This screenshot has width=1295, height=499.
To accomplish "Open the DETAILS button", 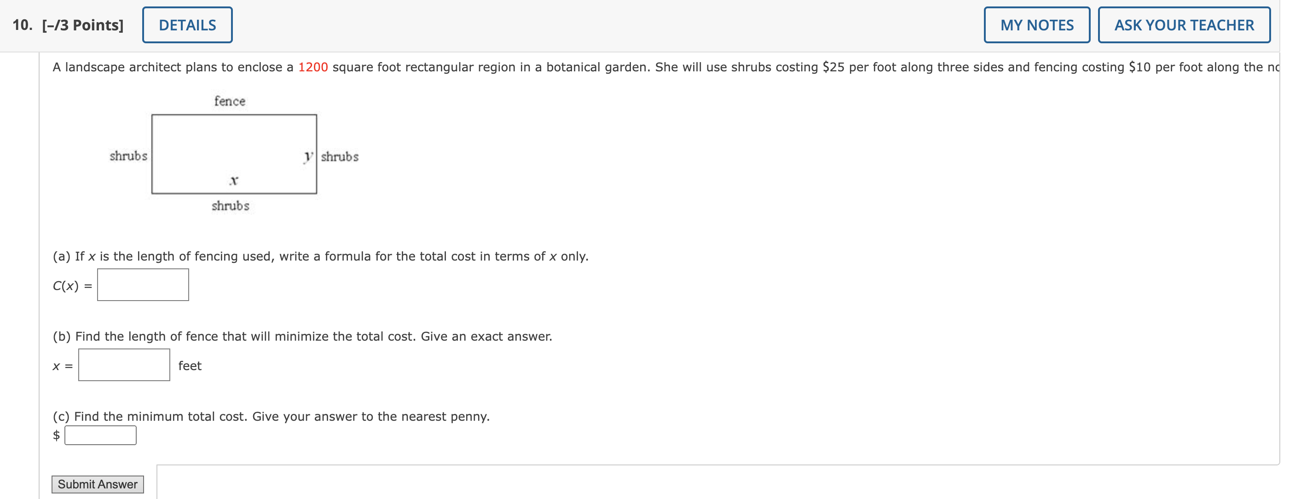I will coord(187,25).
